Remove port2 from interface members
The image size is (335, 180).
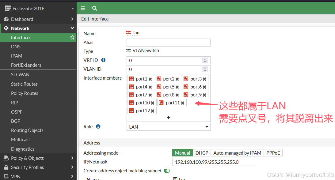177,79
